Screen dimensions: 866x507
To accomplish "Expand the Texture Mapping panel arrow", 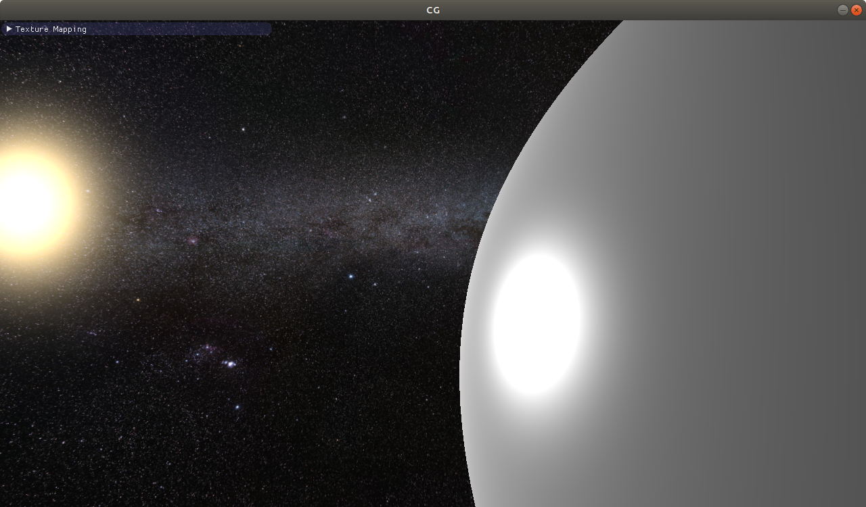I will 9,29.
